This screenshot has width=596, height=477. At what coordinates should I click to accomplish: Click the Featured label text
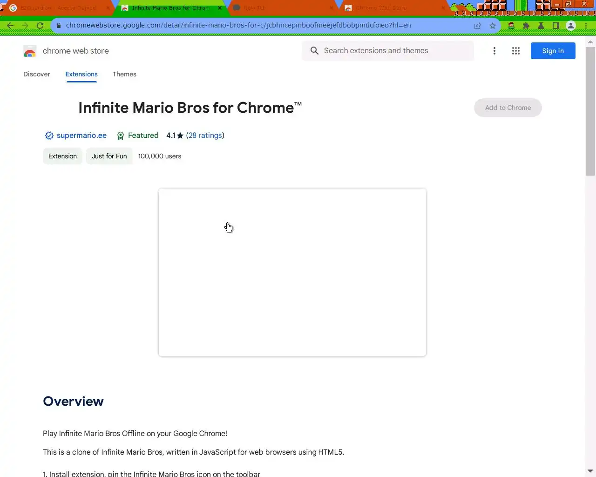click(x=143, y=136)
